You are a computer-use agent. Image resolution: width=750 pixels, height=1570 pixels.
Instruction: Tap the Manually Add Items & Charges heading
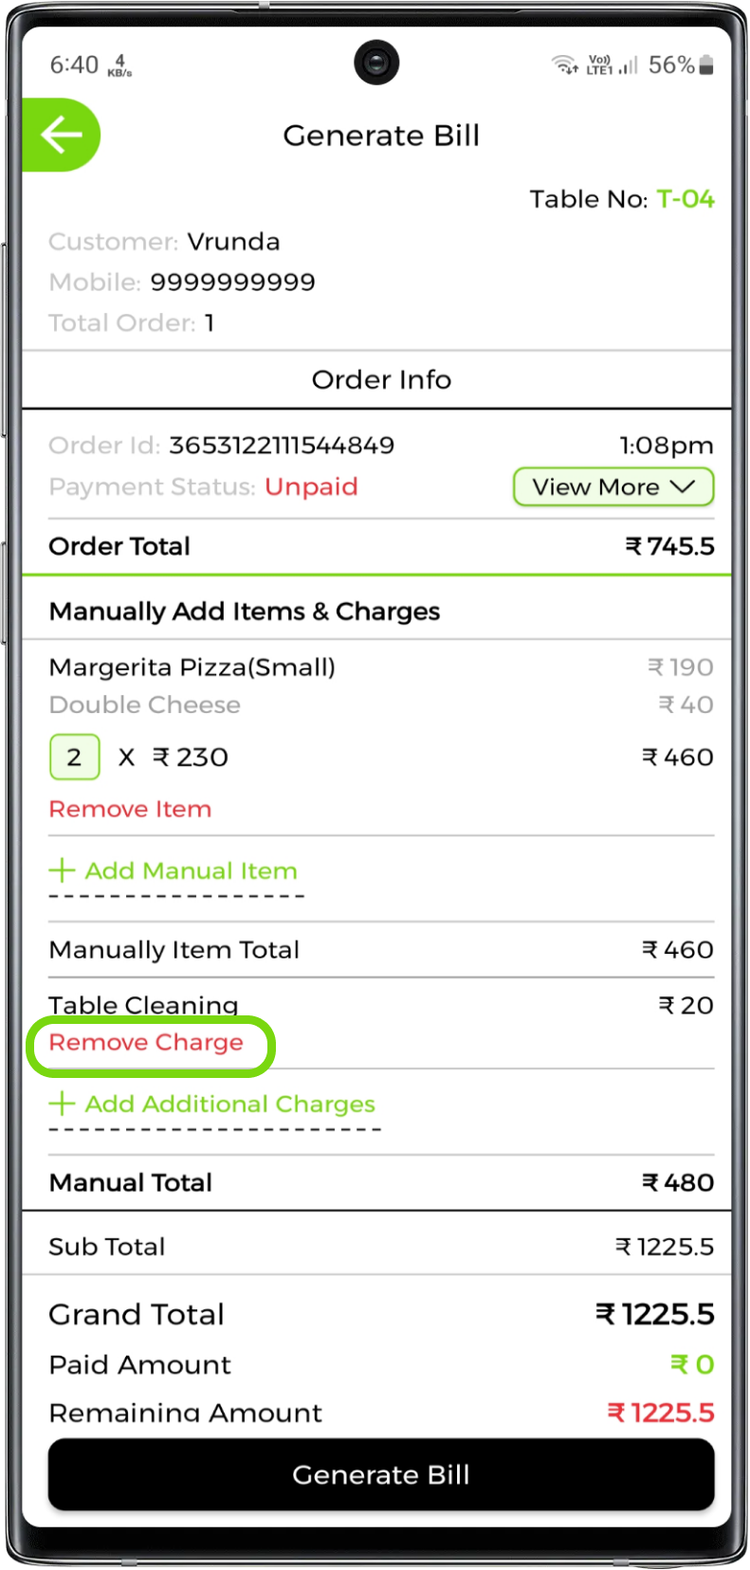245,612
